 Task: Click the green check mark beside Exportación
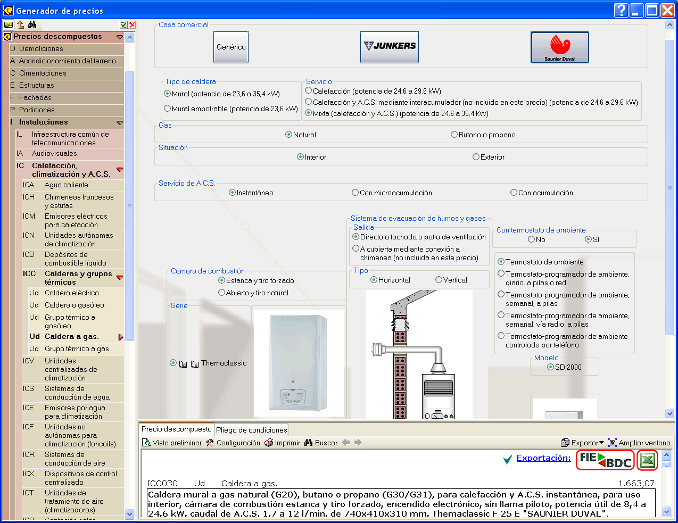point(508,460)
